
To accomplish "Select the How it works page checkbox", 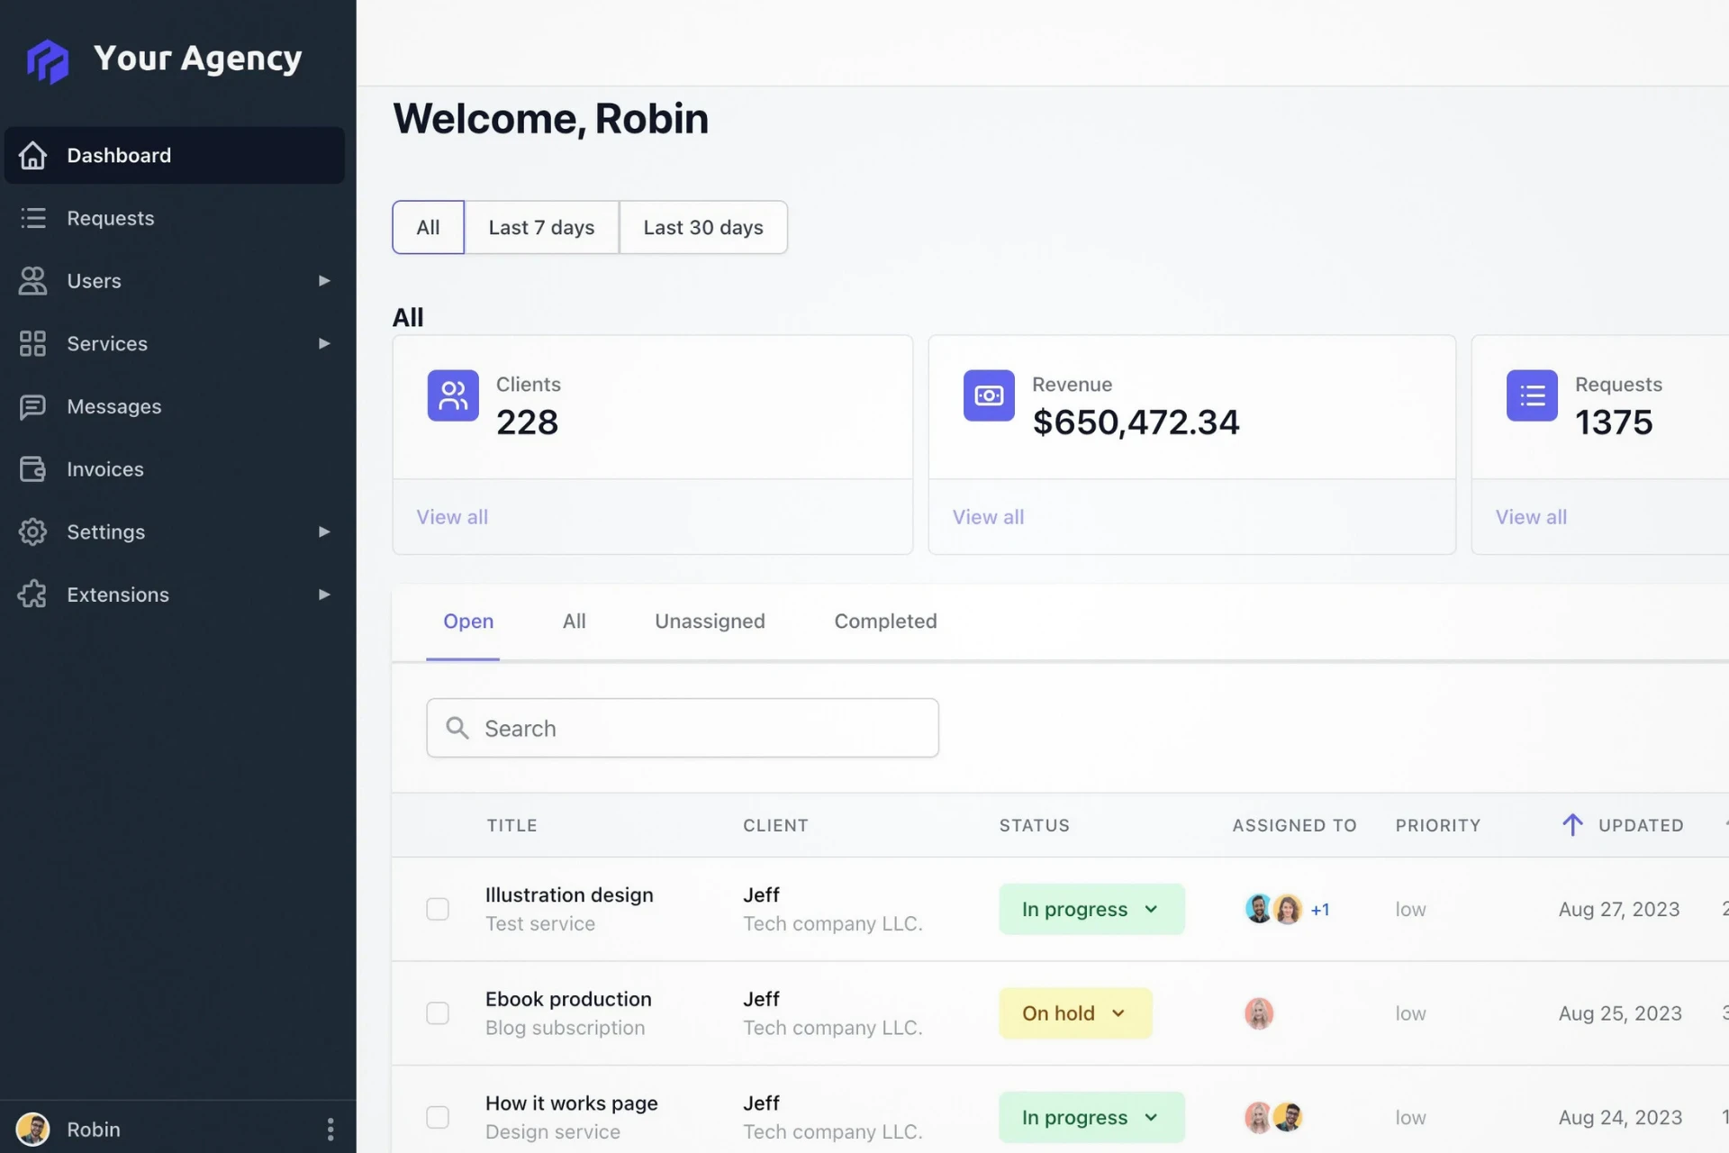I will pos(438,1117).
